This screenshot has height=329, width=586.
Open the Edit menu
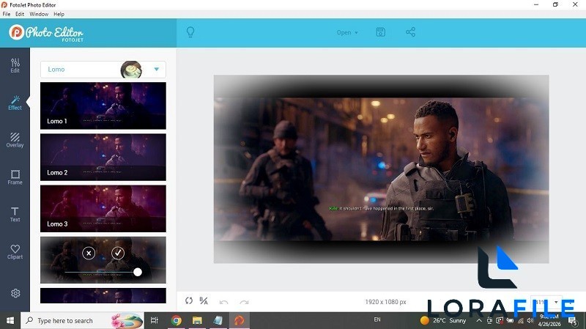pyautogui.click(x=20, y=14)
